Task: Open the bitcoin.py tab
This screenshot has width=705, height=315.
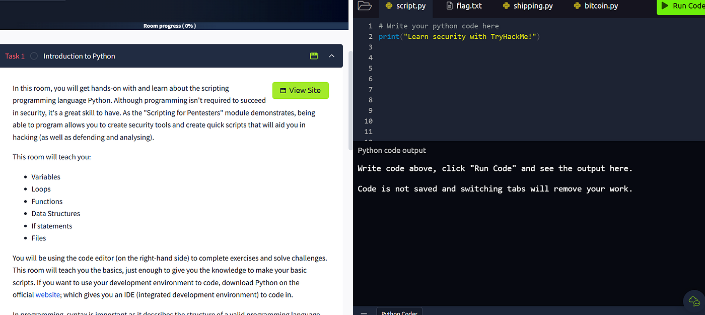Action: coord(596,6)
